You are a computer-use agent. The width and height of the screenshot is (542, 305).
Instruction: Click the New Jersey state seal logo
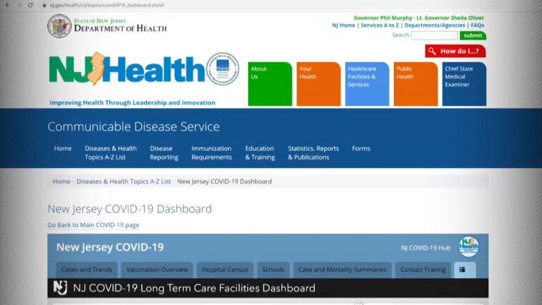[59, 26]
